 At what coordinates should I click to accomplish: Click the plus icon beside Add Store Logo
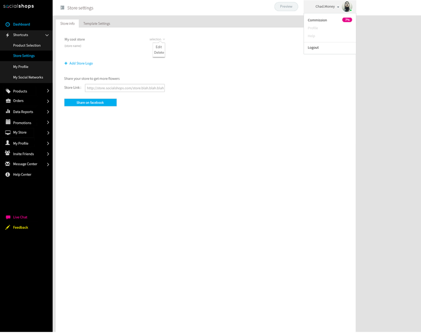[x=66, y=63]
